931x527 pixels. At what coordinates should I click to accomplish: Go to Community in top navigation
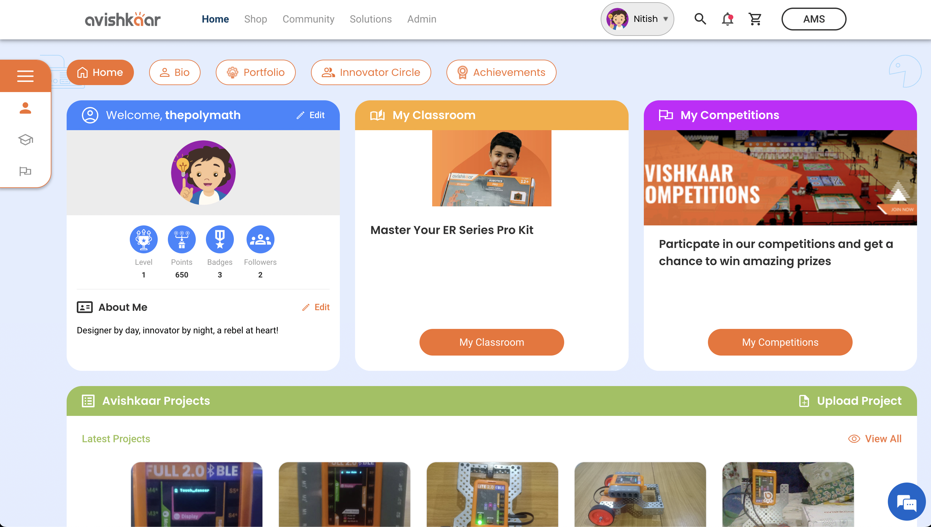(308, 19)
